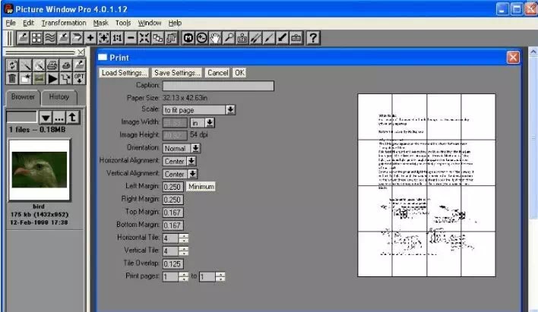
Task: Switch to the Browser tab
Action: [x=23, y=97]
